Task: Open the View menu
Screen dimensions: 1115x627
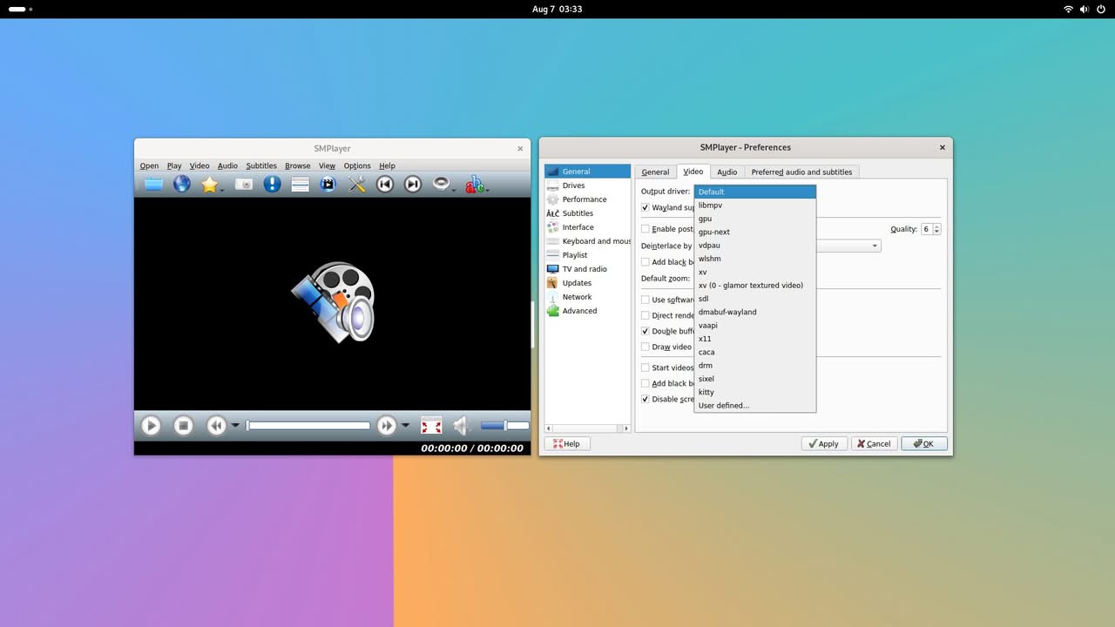Action: pyautogui.click(x=327, y=165)
